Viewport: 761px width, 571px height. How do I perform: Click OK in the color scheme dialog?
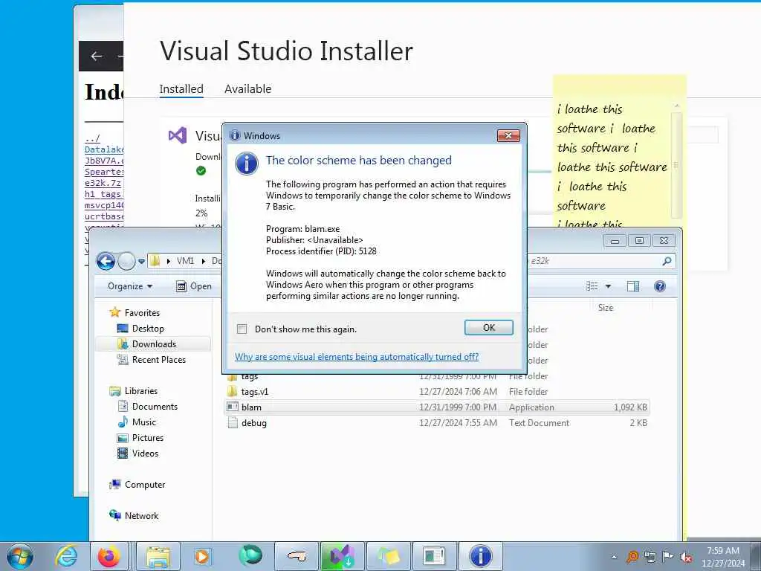tap(489, 328)
